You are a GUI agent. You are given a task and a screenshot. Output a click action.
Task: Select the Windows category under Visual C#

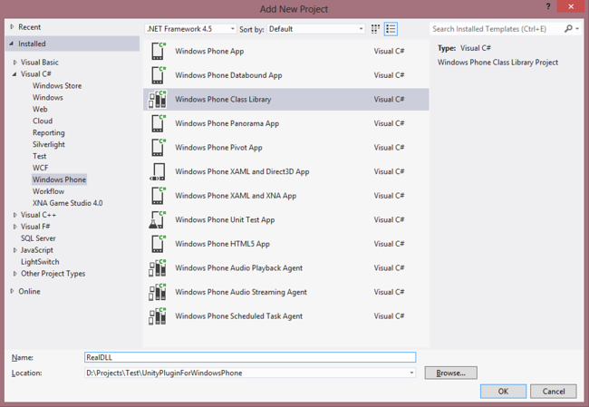coord(48,97)
